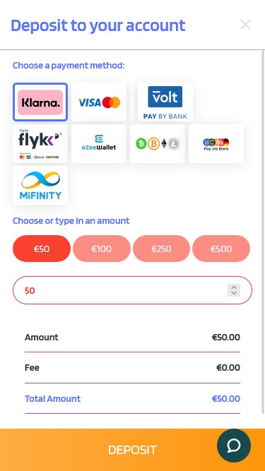
Task: Close the deposit dialog
Action: (245, 25)
